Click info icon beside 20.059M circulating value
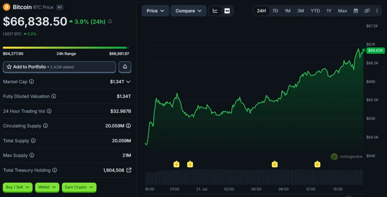Screen dimensions: 387x197 coord(128,126)
